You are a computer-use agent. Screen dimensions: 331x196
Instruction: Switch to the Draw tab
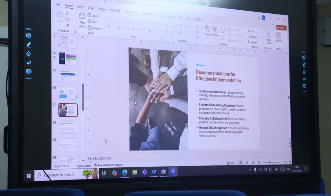(x=91, y=8)
